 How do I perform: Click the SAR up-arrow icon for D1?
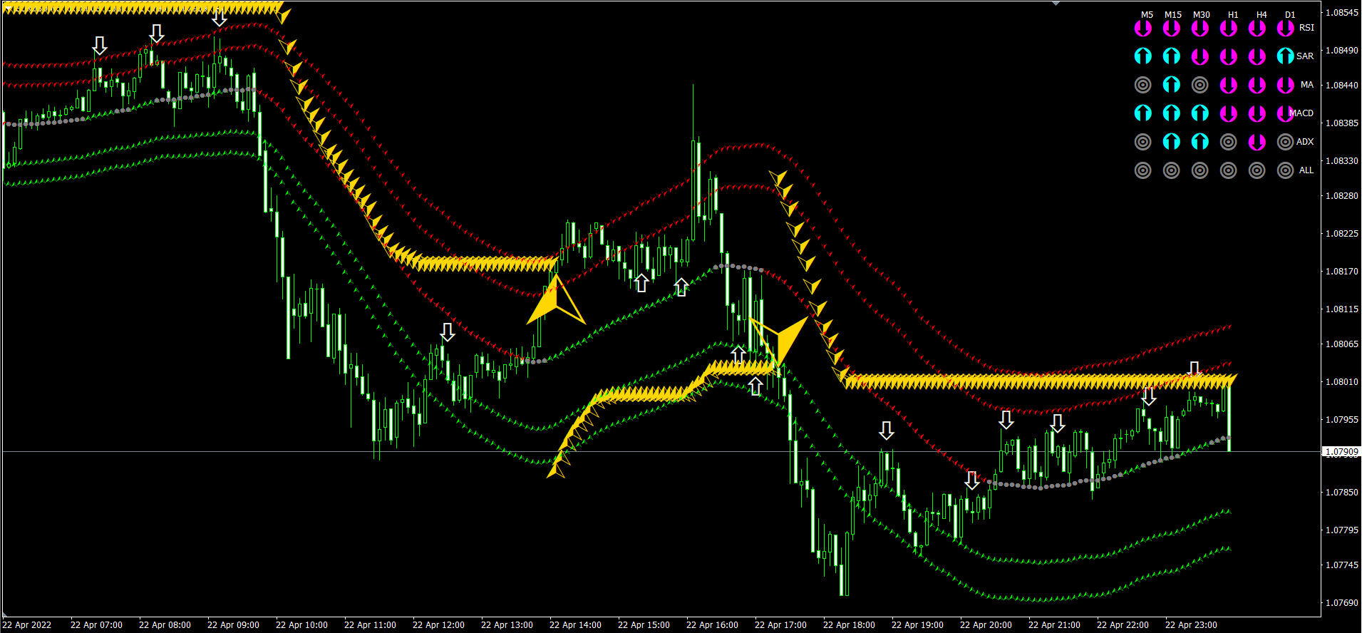(x=1286, y=56)
